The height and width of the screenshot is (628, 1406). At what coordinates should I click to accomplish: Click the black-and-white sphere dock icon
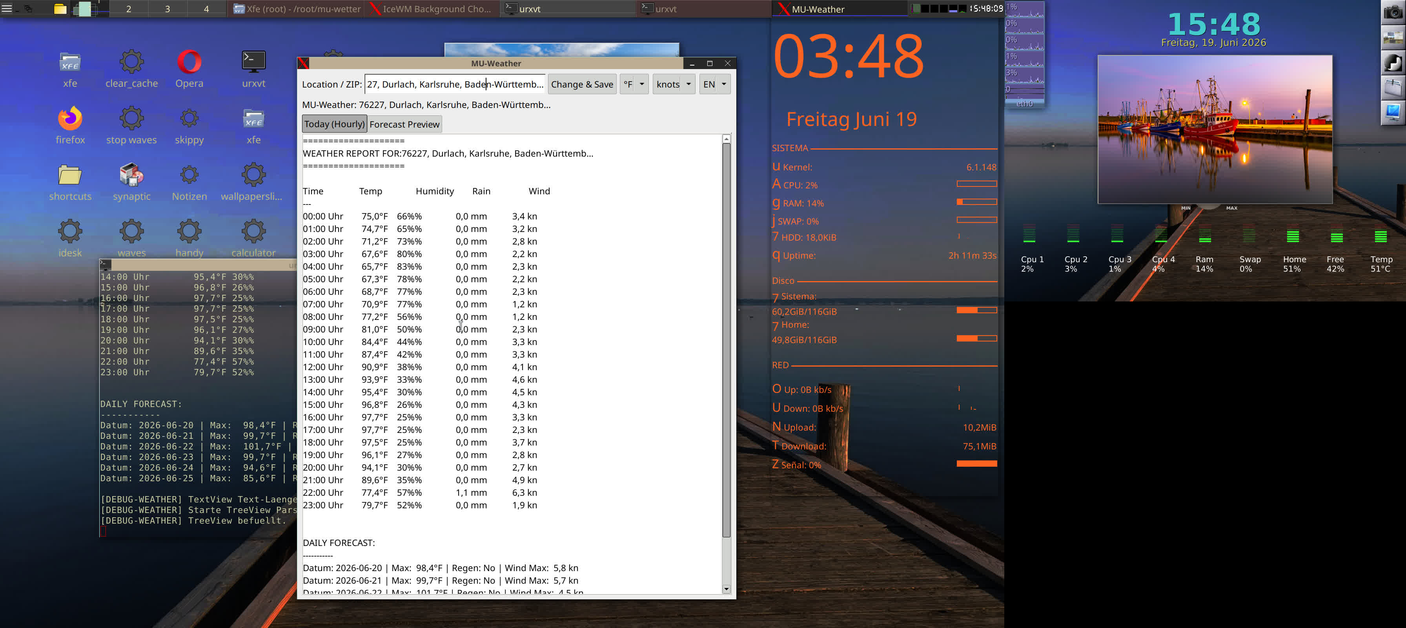1393,63
